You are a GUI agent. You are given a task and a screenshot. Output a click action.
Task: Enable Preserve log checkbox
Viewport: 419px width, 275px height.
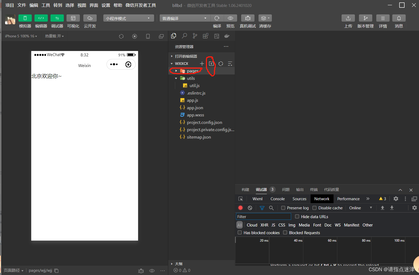tap(283, 208)
